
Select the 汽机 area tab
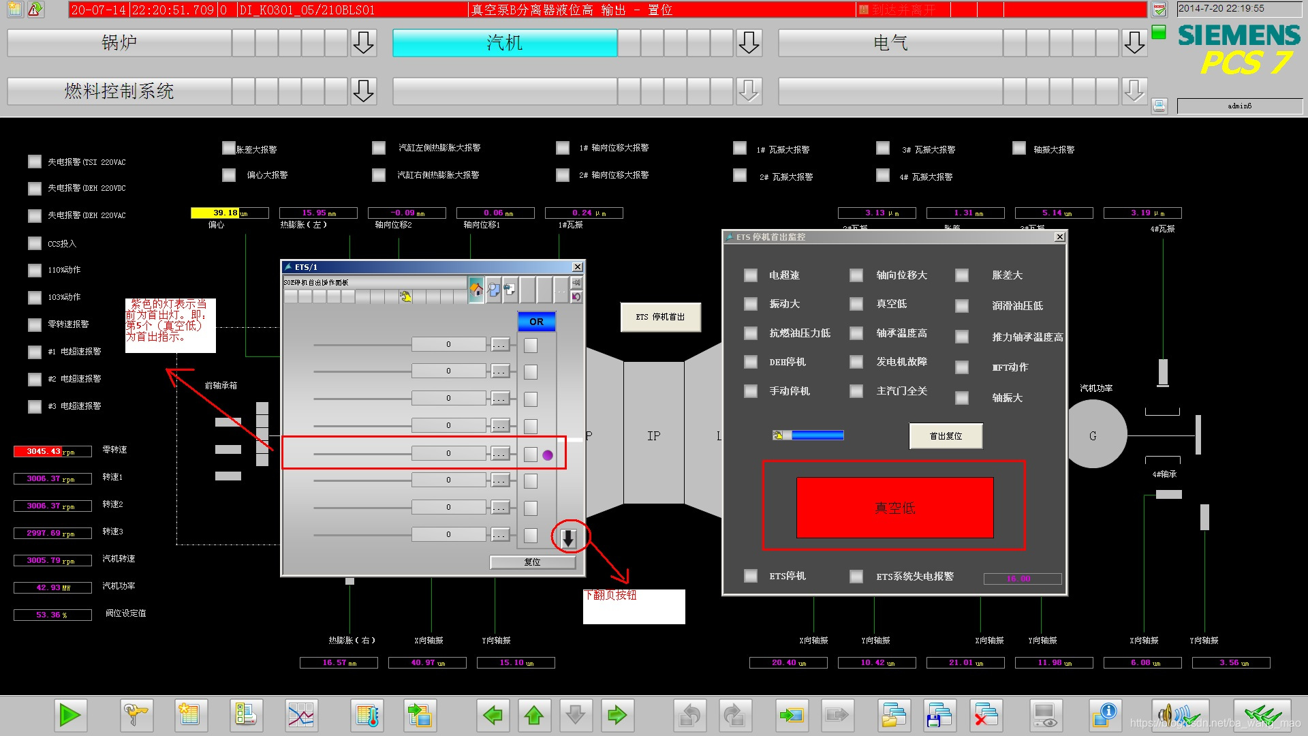tap(504, 43)
